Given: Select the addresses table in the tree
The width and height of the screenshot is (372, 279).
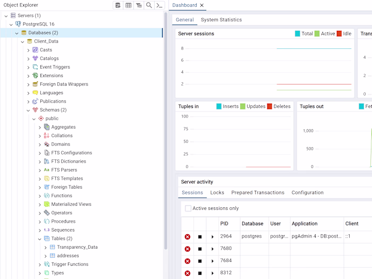Looking at the screenshot, I should (x=67, y=256).
